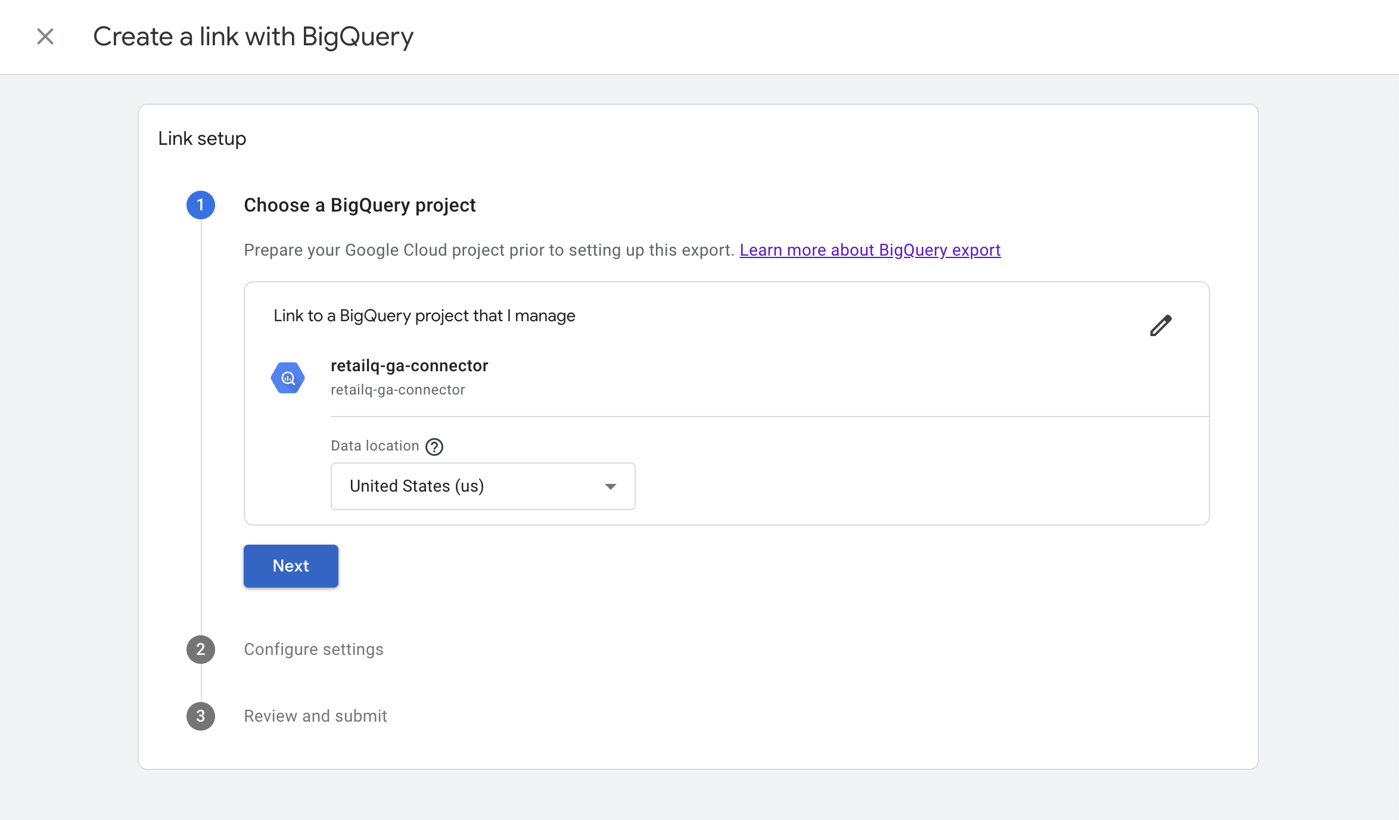Click the pencil edit icon
Viewport: 1399px width, 820px height.
point(1160,325)
